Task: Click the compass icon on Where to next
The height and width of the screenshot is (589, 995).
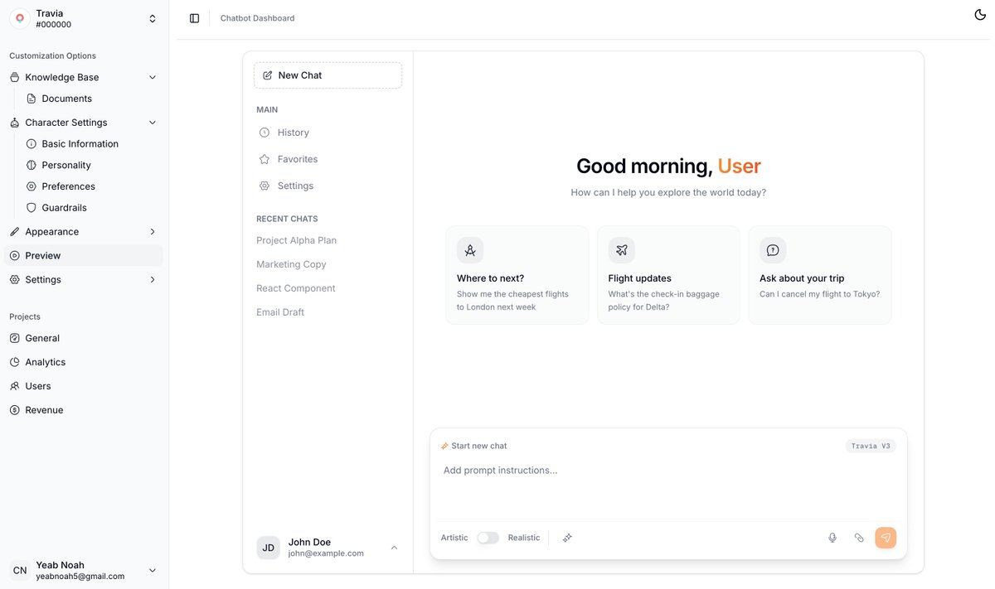Action: pyautogui.click(x=470, y=250)
